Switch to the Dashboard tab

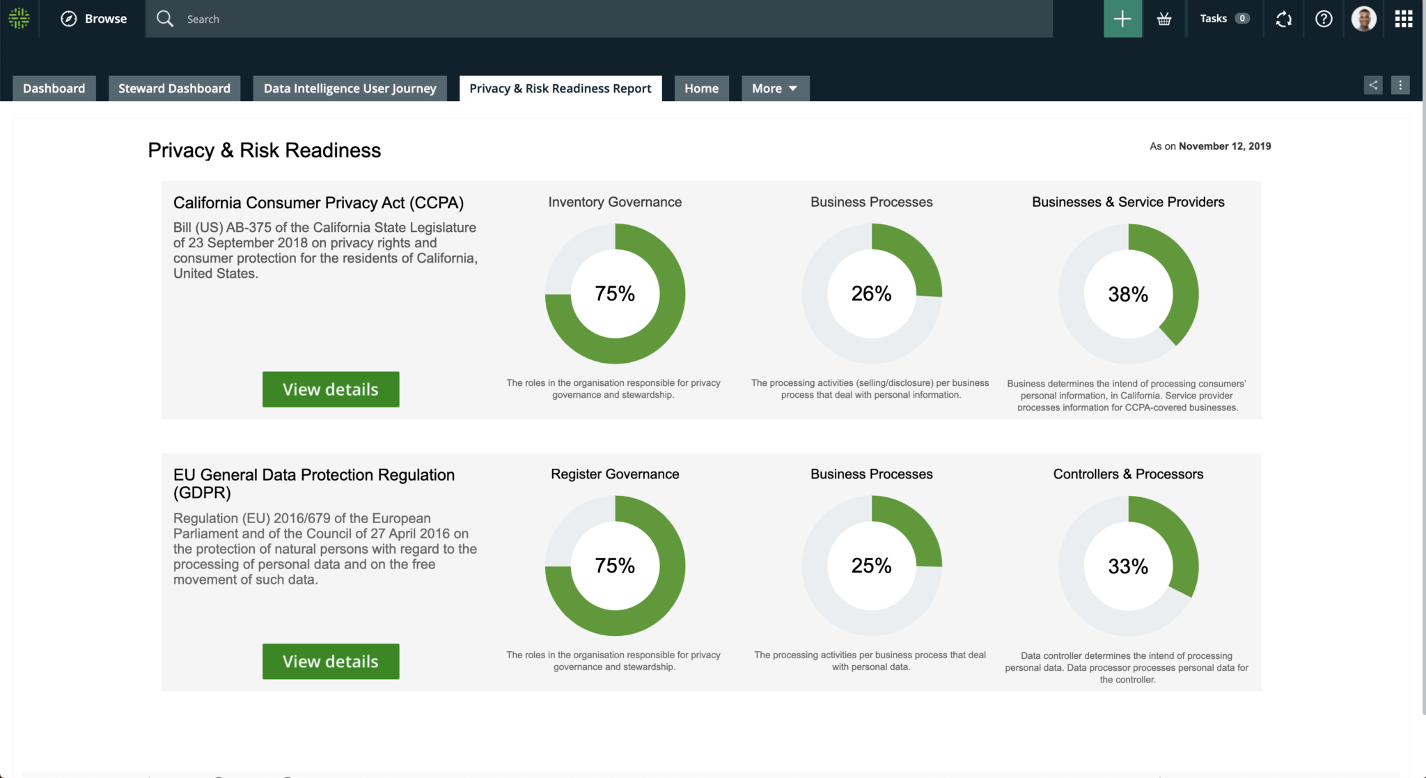pos(54,88)
